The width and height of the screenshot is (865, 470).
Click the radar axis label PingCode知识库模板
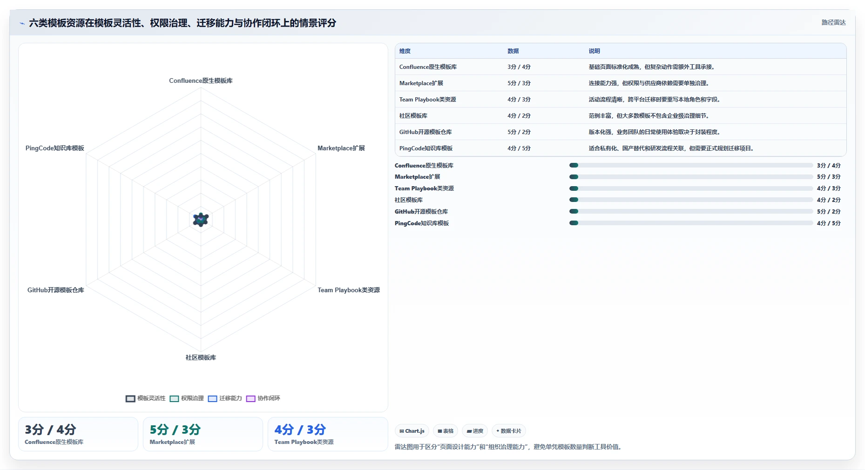pyautogui.click(x=55, y=148)
